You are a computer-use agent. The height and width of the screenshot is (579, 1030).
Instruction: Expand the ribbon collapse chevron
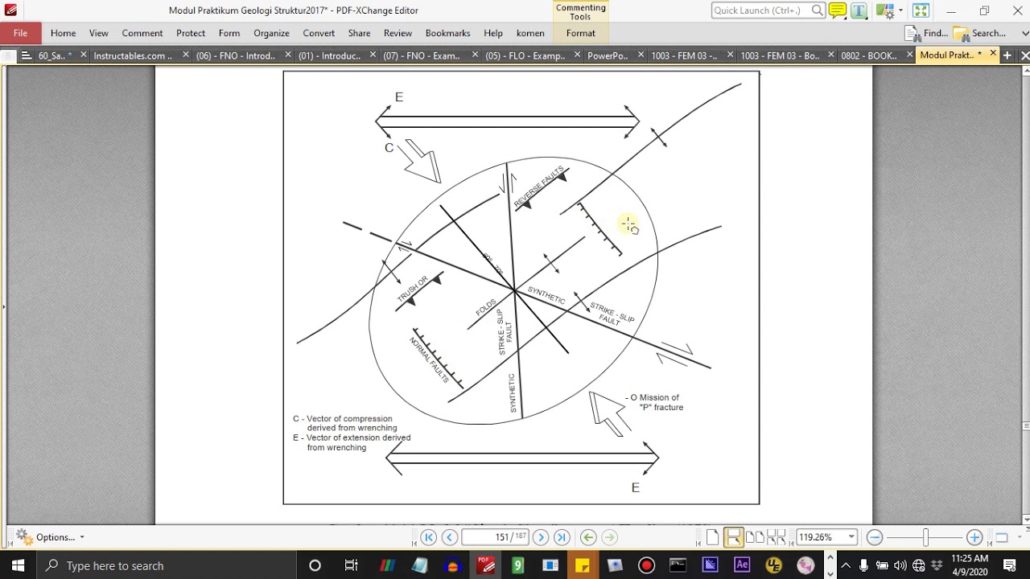click(1025, 33)
